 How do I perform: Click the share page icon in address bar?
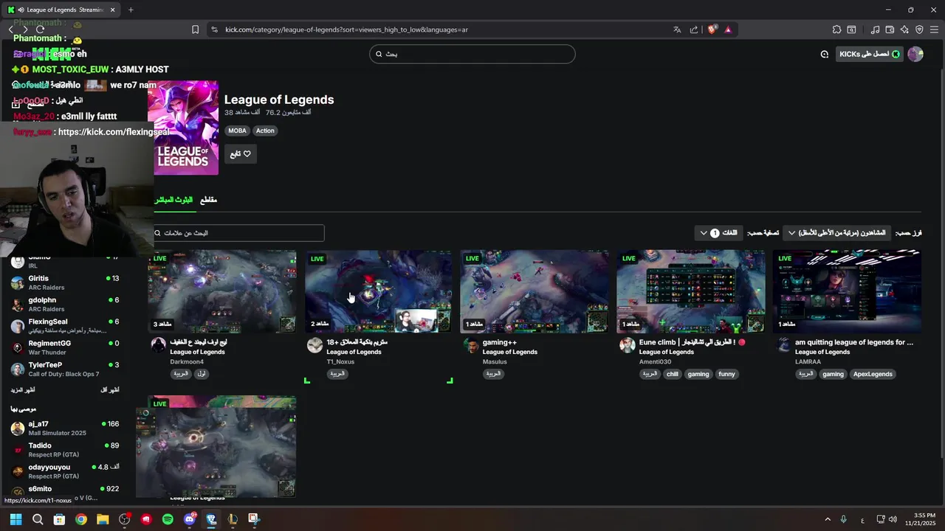(694, 29)
